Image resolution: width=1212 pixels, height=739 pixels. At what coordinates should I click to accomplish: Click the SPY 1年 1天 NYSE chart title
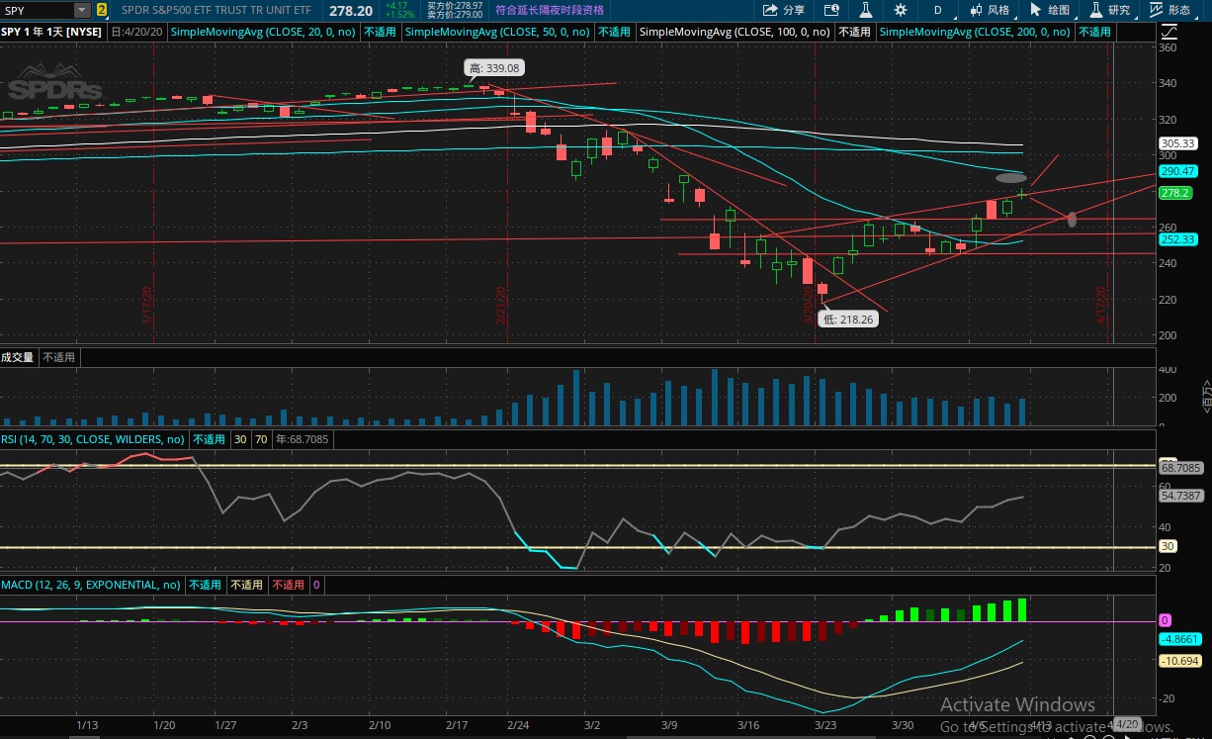tap(52, 32)
